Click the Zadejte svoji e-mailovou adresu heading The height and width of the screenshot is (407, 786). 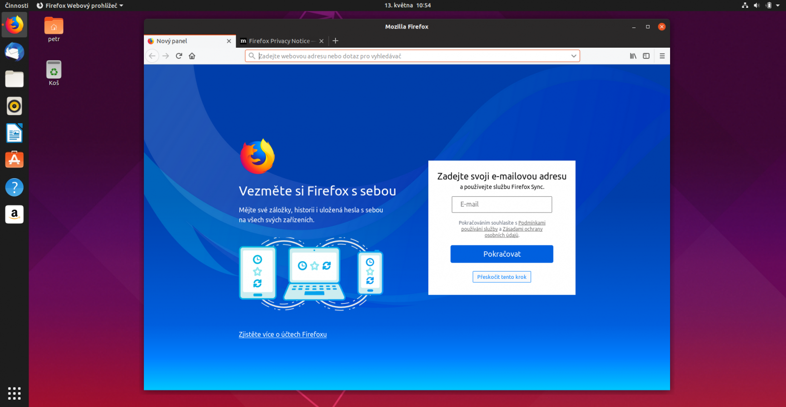point(502,176)
